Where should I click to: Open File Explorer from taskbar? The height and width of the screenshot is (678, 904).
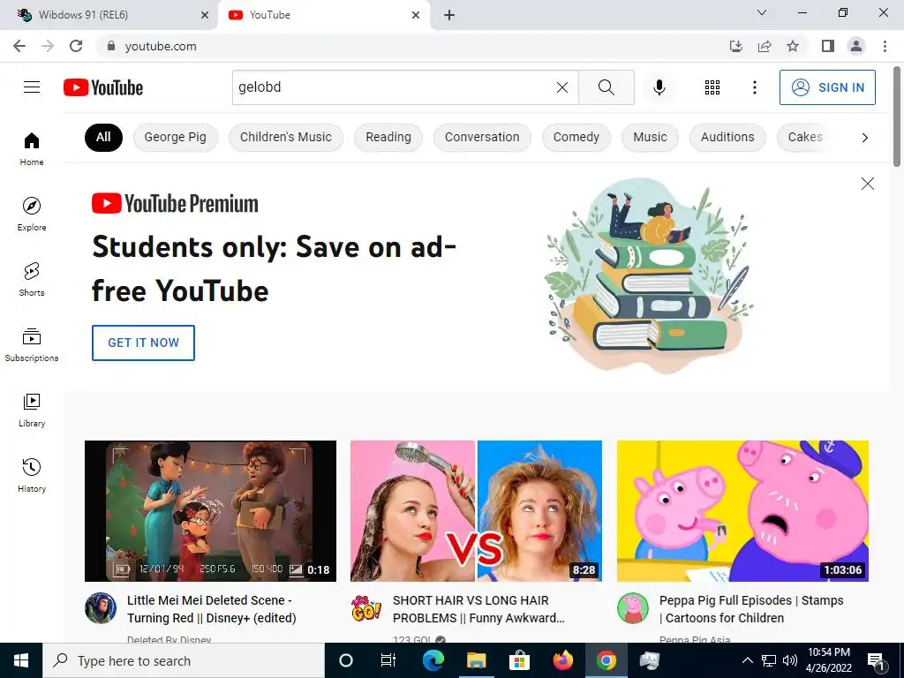pyautogui.click(x=476, y=660)
